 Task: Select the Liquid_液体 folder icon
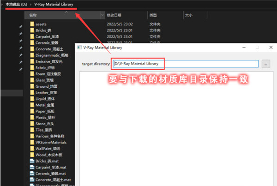point(32,99)
